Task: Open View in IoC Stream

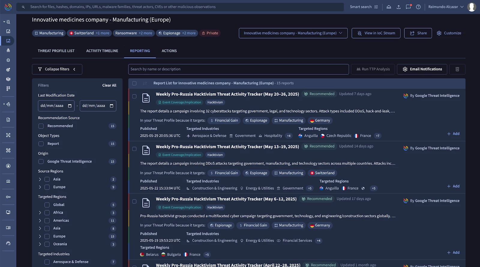Action: click(x=376, y=33)
